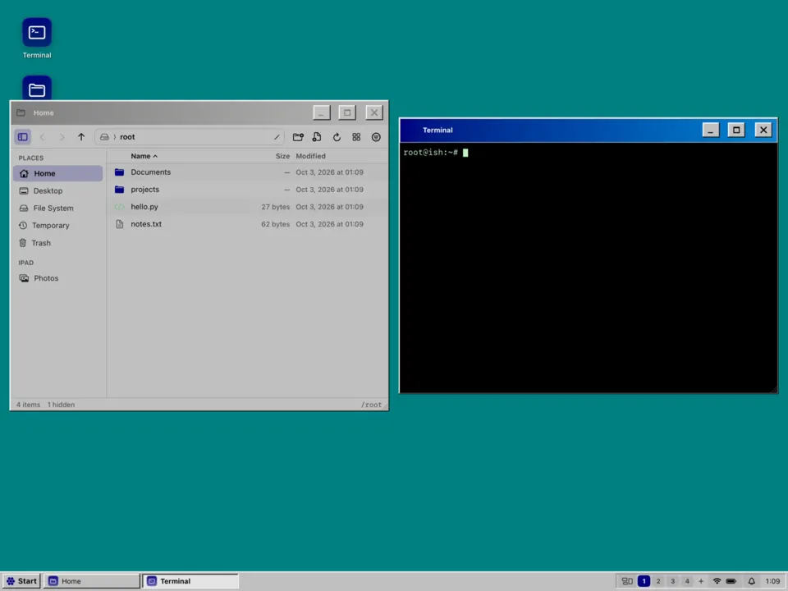Switch to workspace 4
The width and height of the screenshot is (788, 591).
point(687,581)
